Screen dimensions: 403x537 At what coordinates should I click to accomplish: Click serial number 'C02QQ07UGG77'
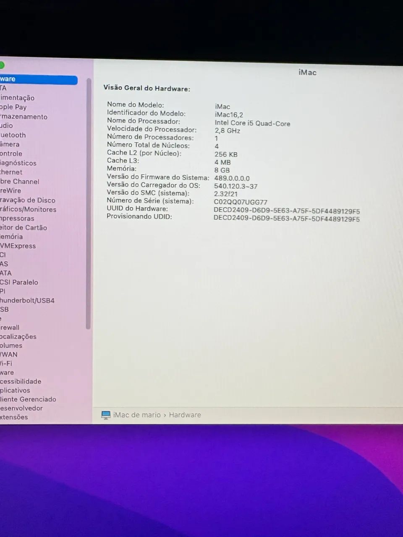(241, 202)
